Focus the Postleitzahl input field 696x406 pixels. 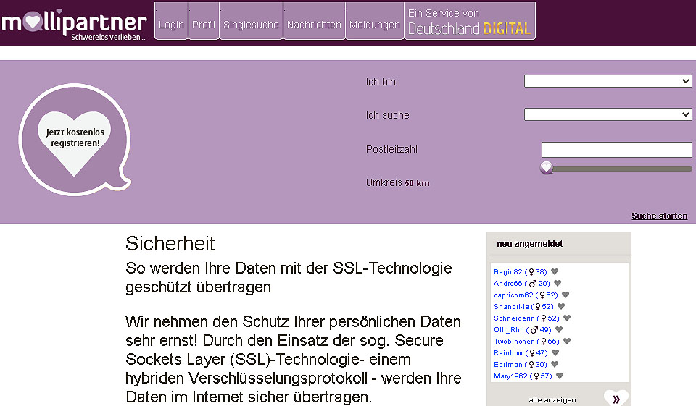[616, 150]
